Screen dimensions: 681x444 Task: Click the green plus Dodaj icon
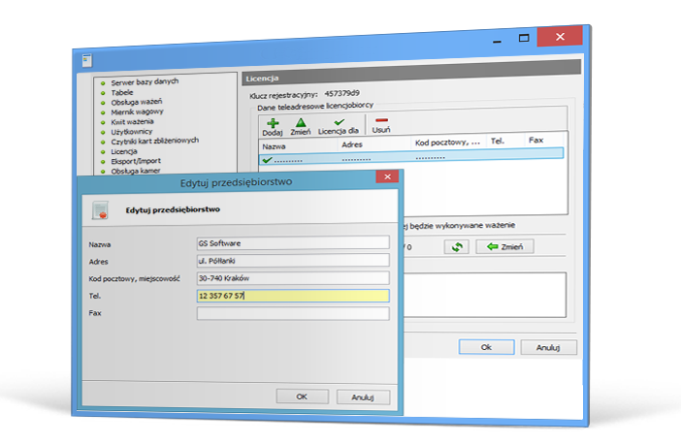tap(273, 123)
